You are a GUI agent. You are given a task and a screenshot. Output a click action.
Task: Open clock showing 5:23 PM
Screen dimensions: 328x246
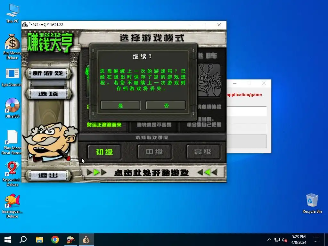tap(299, 240)
